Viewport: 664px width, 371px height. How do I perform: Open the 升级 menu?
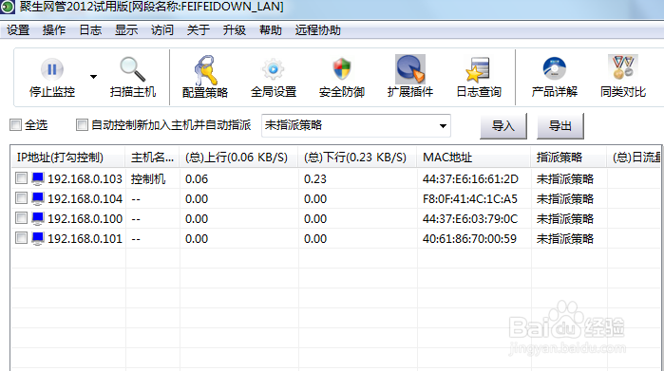[235, 30]
